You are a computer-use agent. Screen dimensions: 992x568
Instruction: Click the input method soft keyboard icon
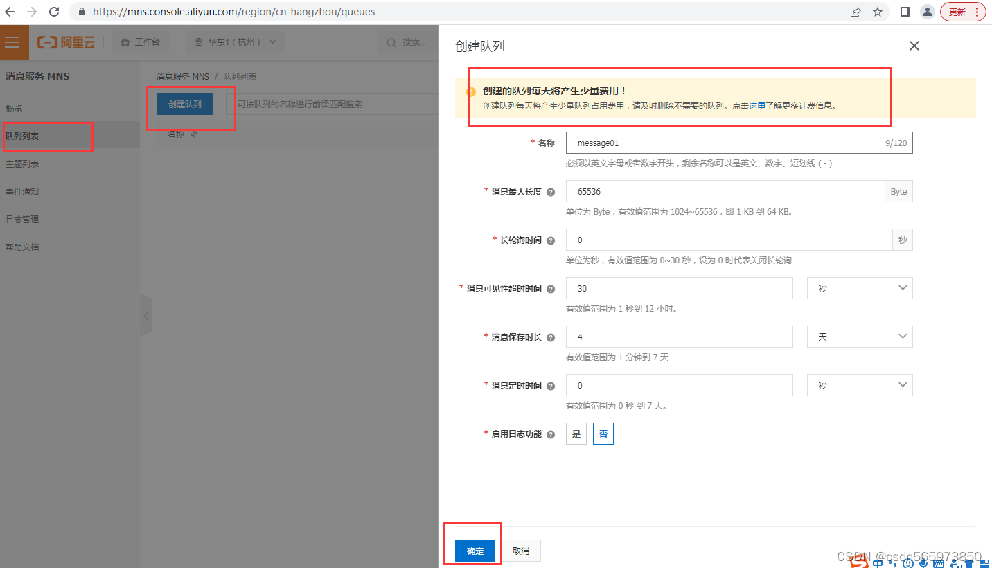click(x=939, y=562)
